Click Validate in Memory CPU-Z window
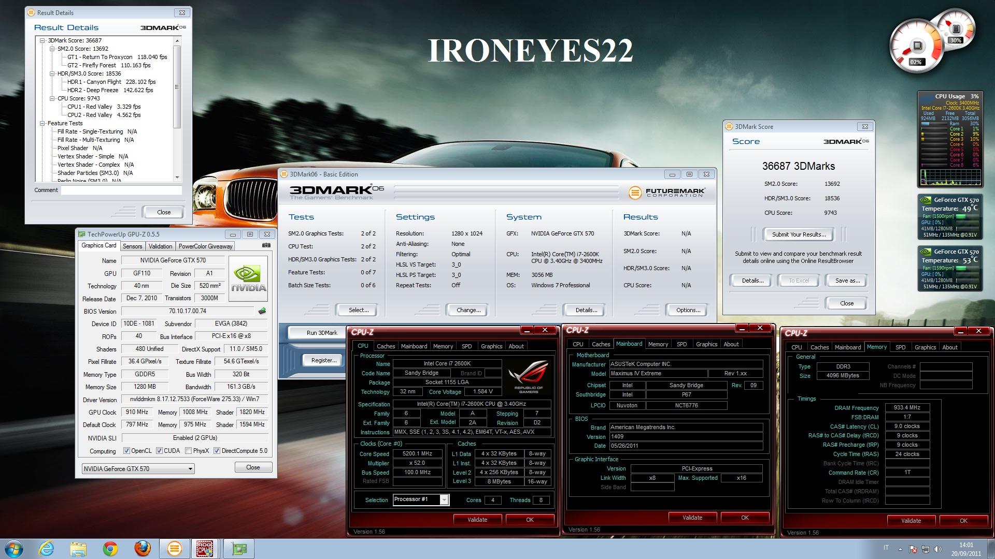 point(911,521)
